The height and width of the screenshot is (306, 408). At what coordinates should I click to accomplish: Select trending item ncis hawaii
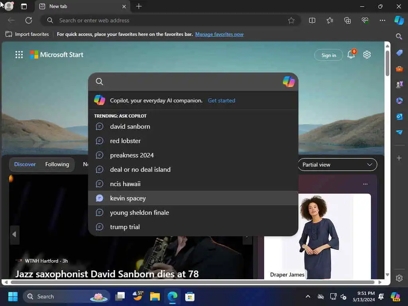click(193, 184)
